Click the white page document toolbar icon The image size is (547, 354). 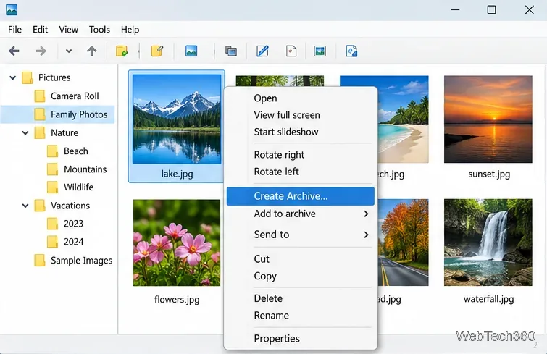[291, 51]
